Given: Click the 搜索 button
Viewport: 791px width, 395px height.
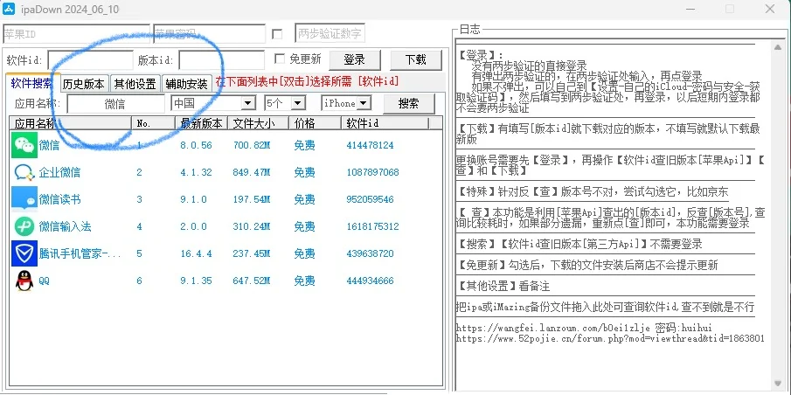Looking at the screenshot, I should pos(409,103).
